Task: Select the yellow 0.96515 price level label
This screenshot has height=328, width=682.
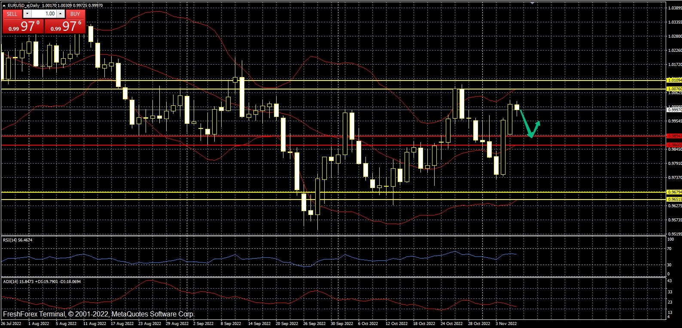Action: [674, 200]
